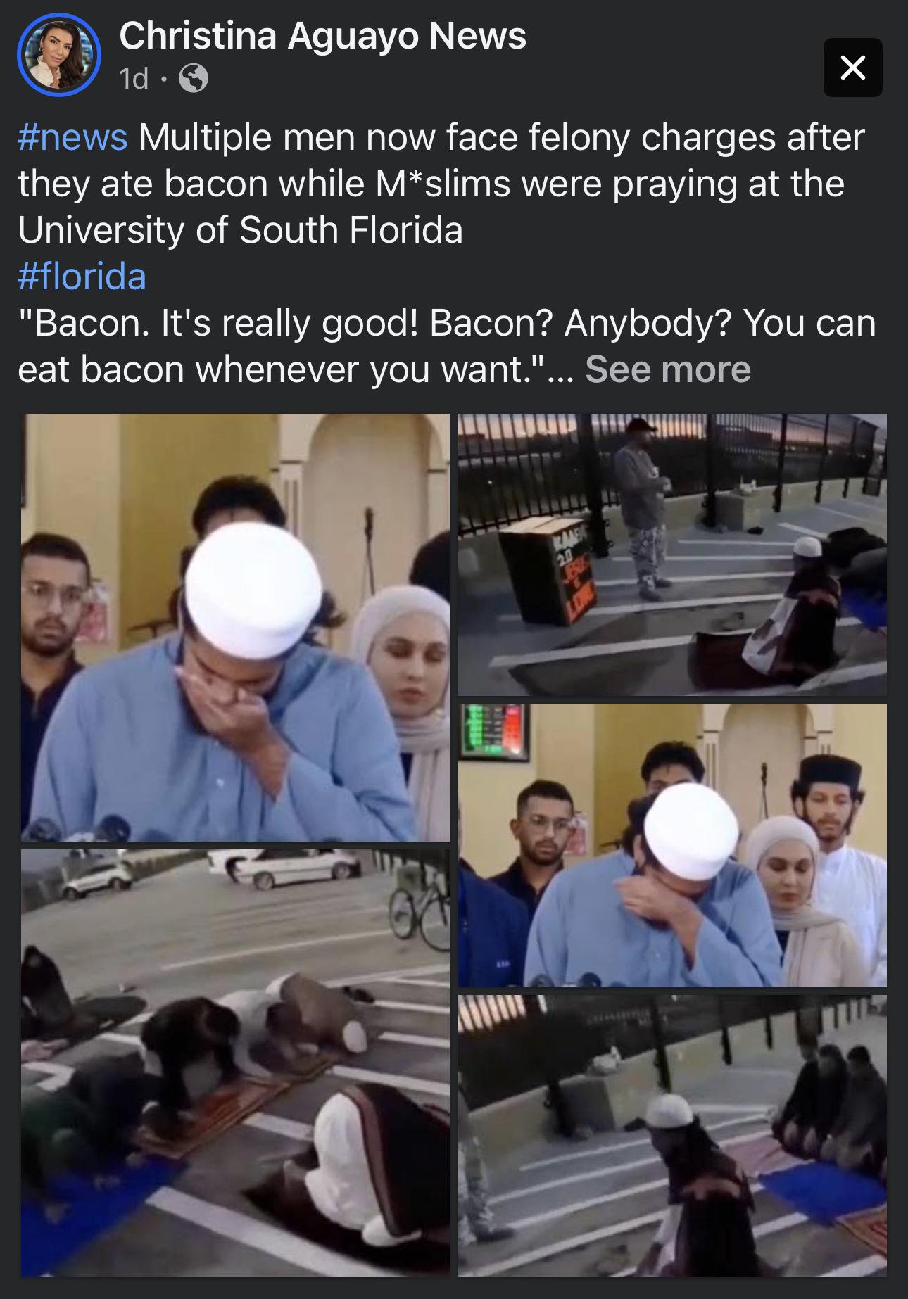Open photo of man standing by fence
The width and height of the screenshot is (908, 1299).
click(x=672, y=555)
